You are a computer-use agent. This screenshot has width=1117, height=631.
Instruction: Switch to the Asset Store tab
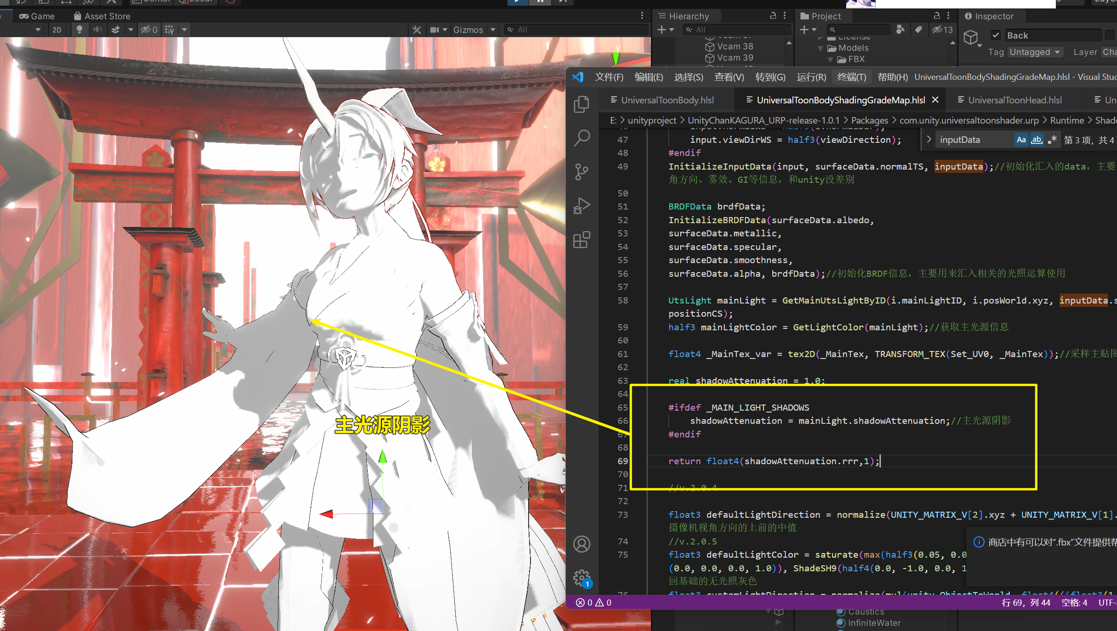click(x=102, y=16)
